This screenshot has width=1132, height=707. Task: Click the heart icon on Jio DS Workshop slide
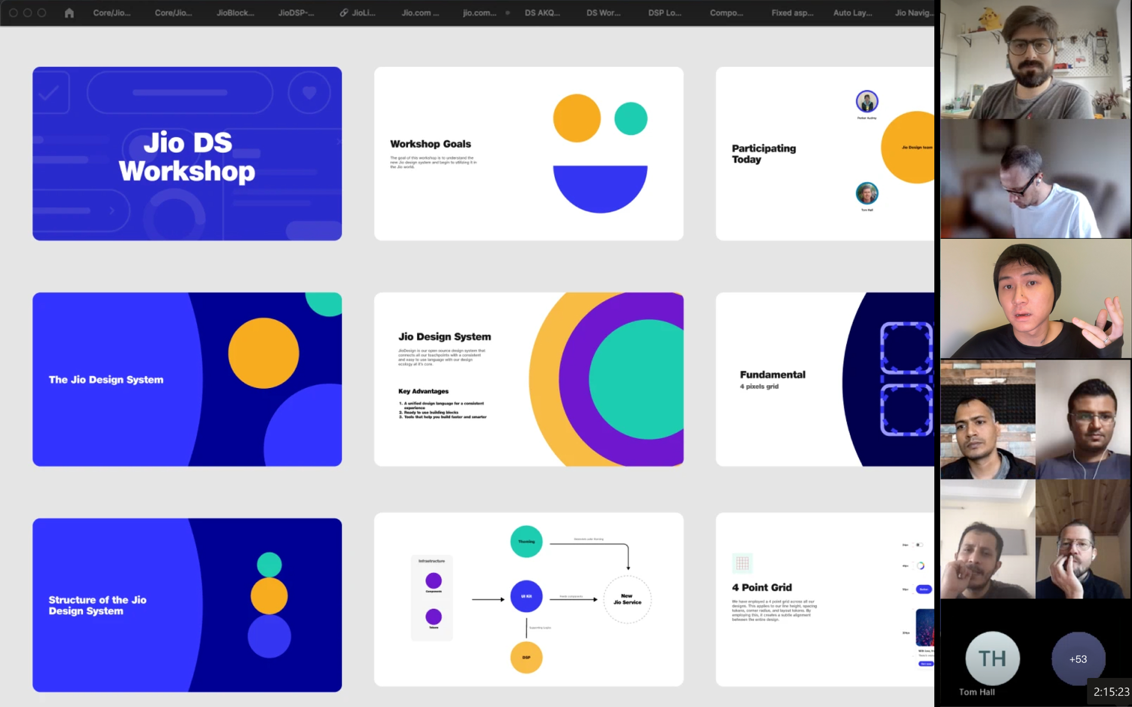[x=309, y=92]
